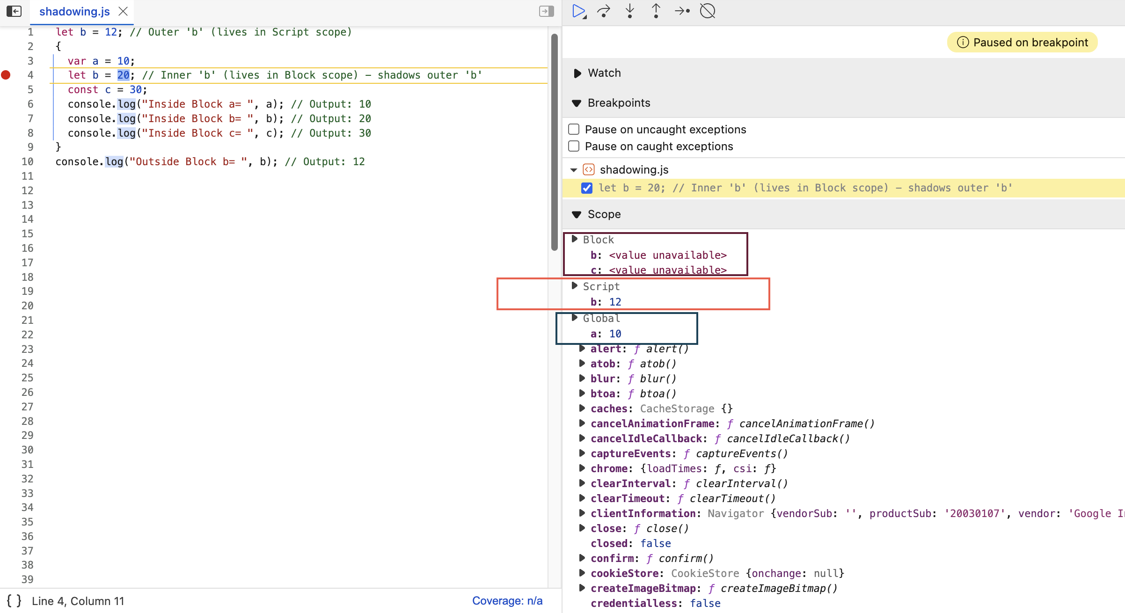
Task: Uncheck the let b = 20 breakpoint
Action: (x=587, y=188)
